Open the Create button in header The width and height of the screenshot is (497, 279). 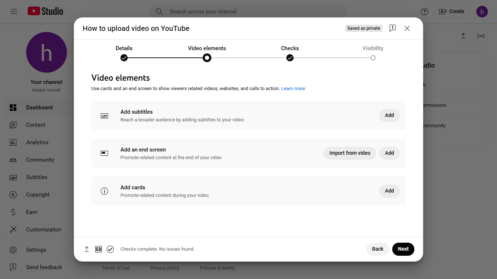tap(452, 12)
